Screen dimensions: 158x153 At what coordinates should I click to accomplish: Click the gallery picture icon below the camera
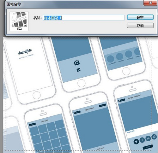pos(78,70)
